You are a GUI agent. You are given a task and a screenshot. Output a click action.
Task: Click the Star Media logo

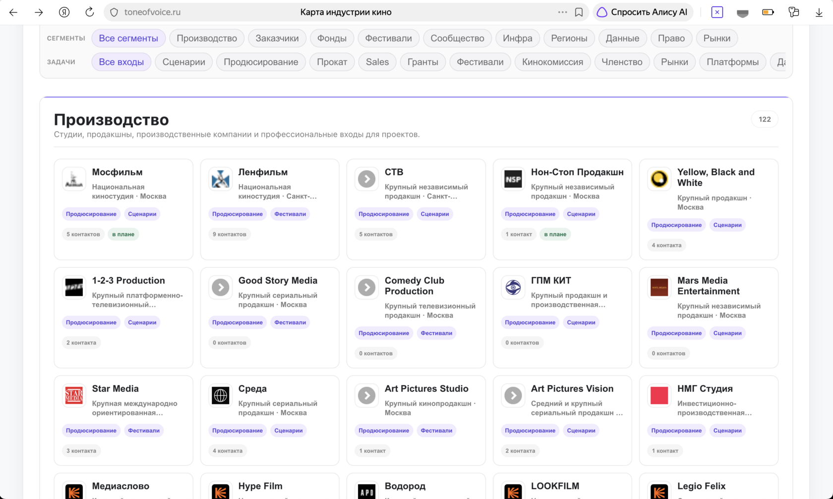[x=74, y=395]
